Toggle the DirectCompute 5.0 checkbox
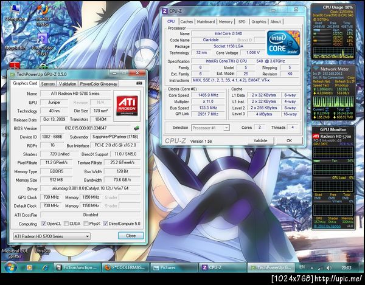The image size is (365, 285). tap(105, 224)
